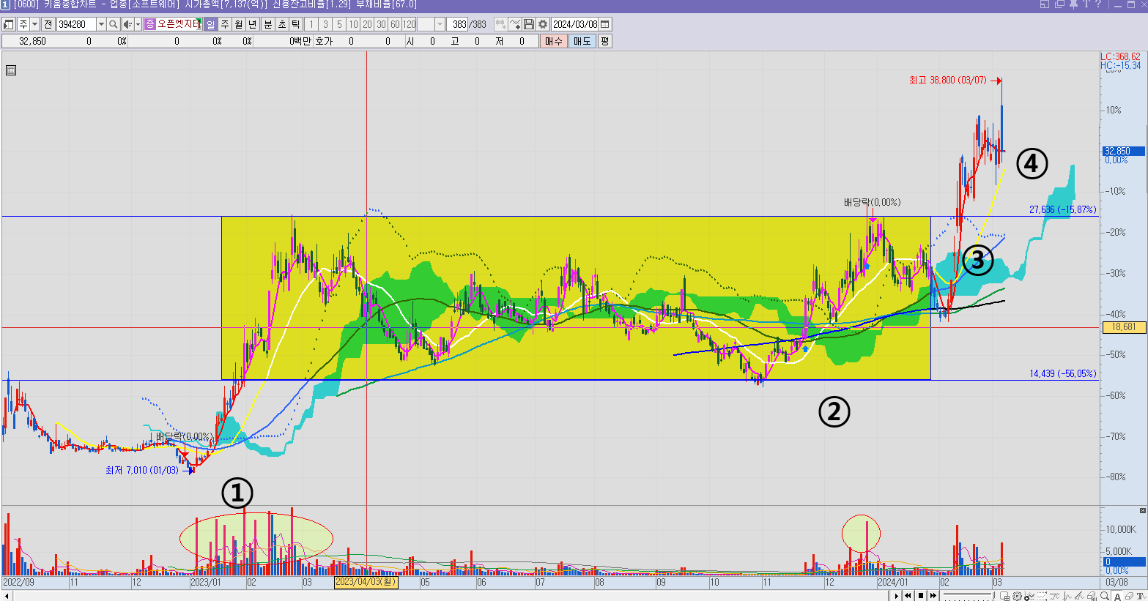Click stock name 오픈엣지테 label
Screen dimensions: 1148x601
coord(179,24)
